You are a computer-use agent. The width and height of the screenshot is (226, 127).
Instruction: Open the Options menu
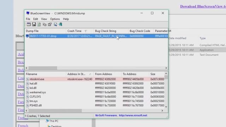[55, 19]
